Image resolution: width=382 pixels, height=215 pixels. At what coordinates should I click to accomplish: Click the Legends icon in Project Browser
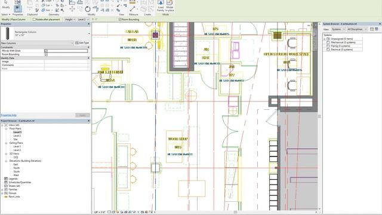6,179
